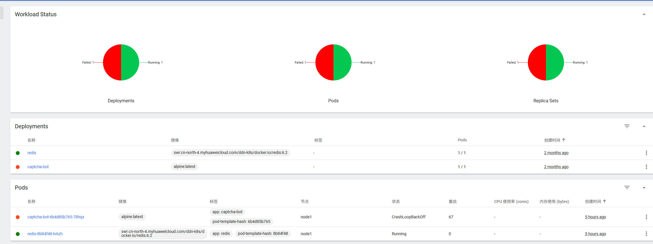The height and width of the screenshot is (244, 653).
Task: Click the CrashLoopBackOff status text
Action: [409, 217]
